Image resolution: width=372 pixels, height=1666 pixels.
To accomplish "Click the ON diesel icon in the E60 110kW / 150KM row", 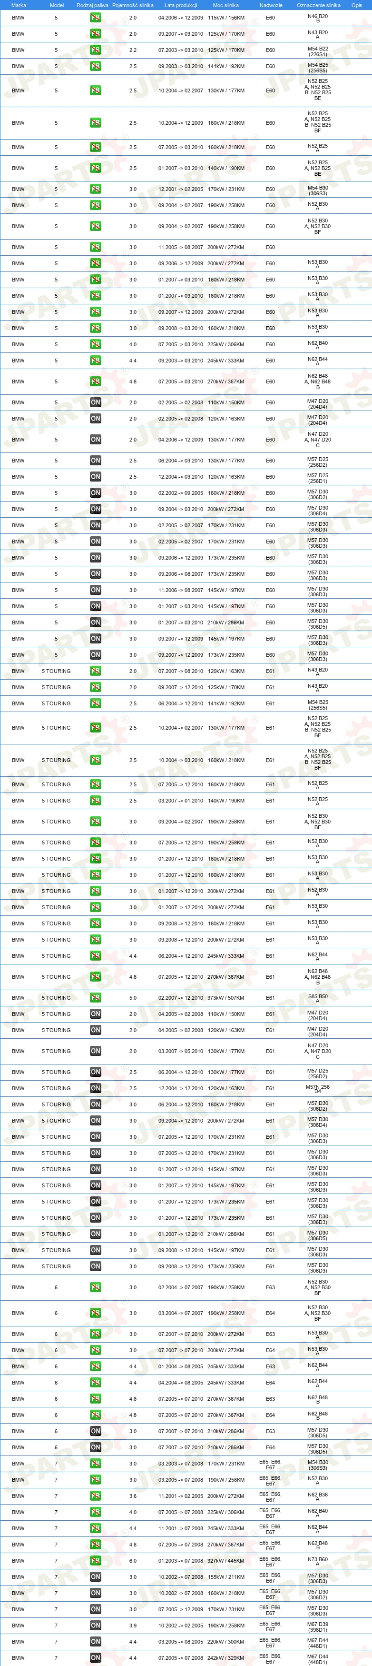I will 96,402.
